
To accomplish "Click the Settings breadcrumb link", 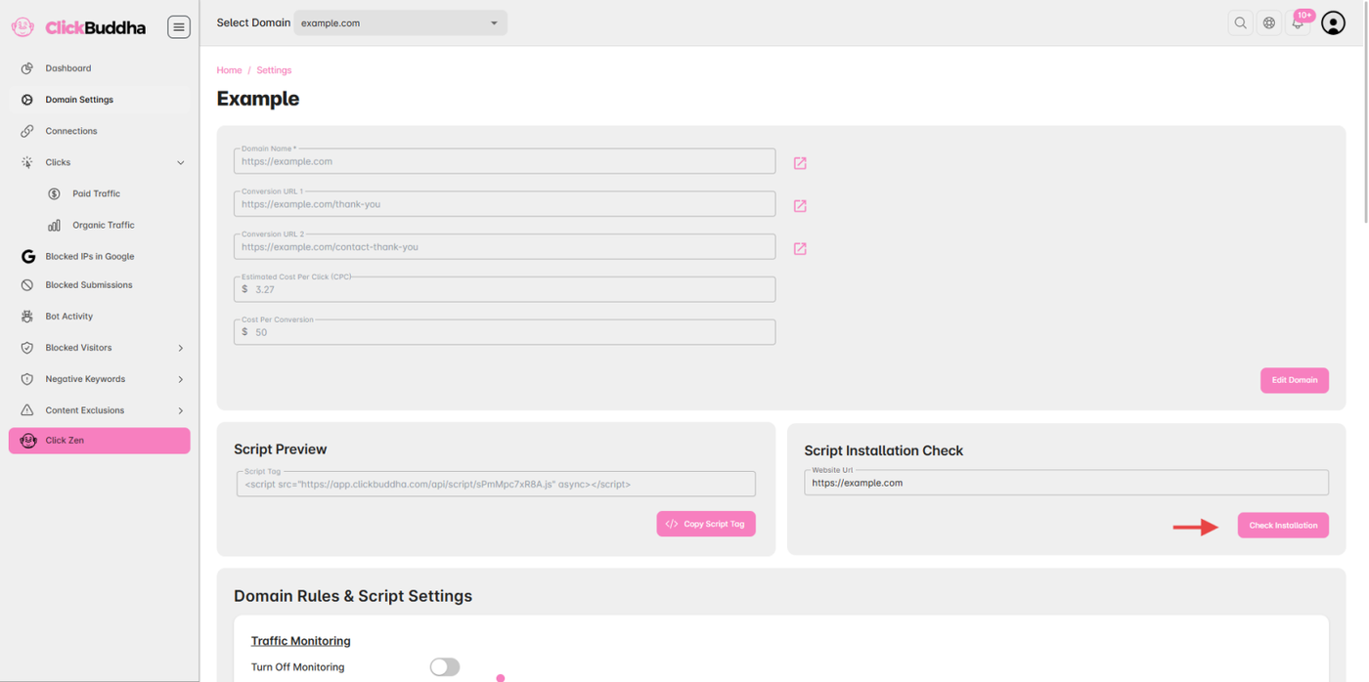I will [x=274, y=70].
